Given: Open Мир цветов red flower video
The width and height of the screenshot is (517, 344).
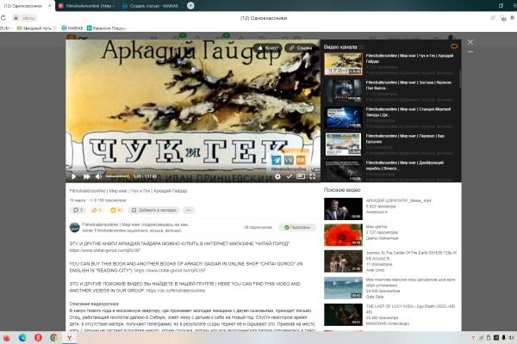Looking at the screenshot, I should click(343, 235).
